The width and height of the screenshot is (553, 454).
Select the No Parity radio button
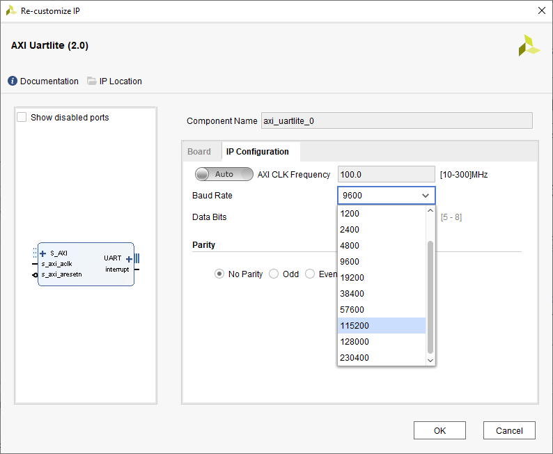pyautogui.click(x=219, y=274)
